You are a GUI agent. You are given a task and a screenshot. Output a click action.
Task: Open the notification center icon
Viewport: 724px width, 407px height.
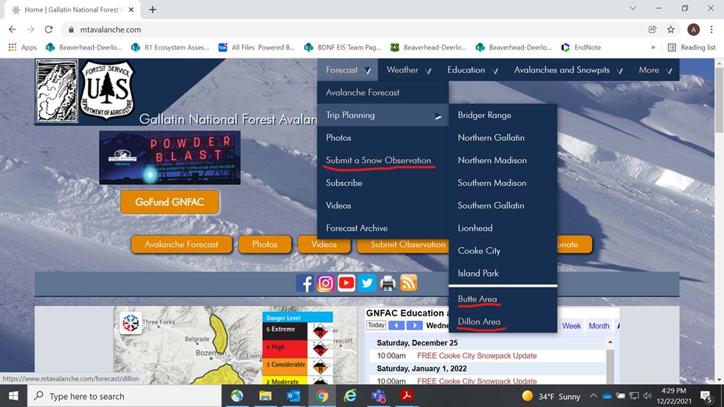pos(706,396)
